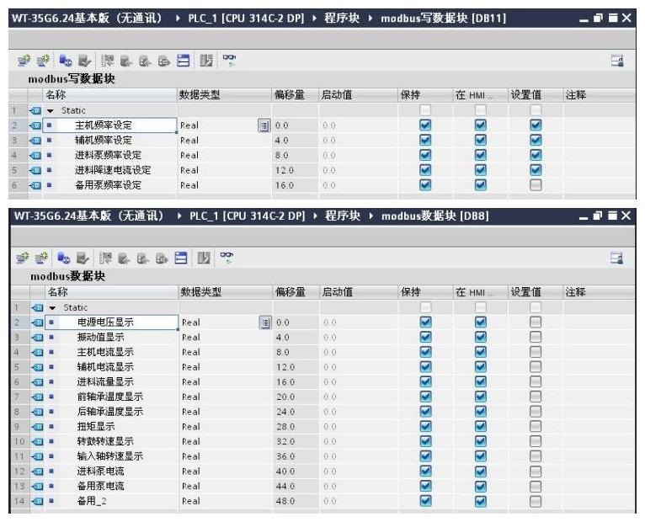Uncheck 保持 for 主机频率设定
The image size is (645, 522).
[425, 125]
